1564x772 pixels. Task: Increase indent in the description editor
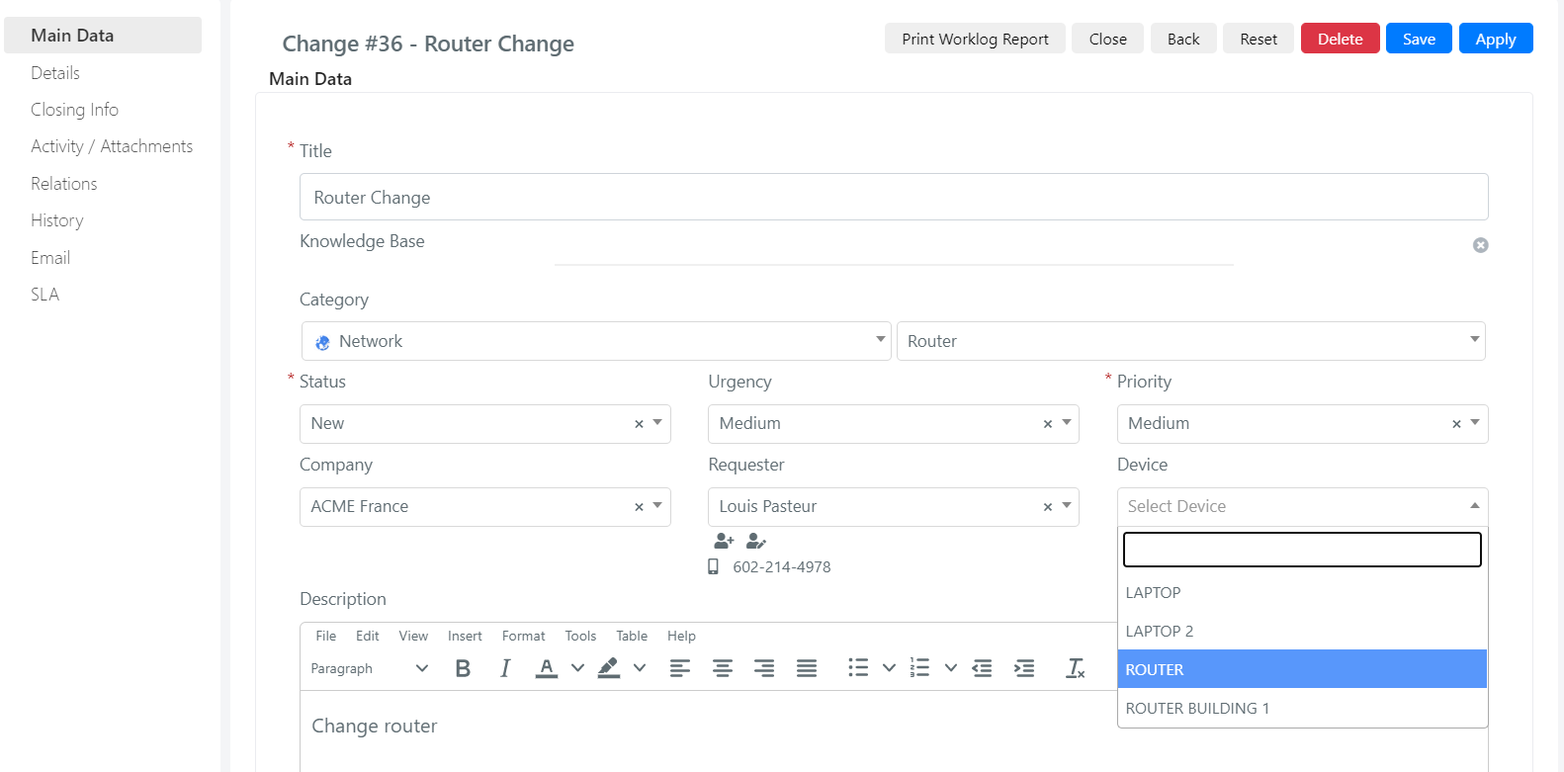(x=1024, y=668)
